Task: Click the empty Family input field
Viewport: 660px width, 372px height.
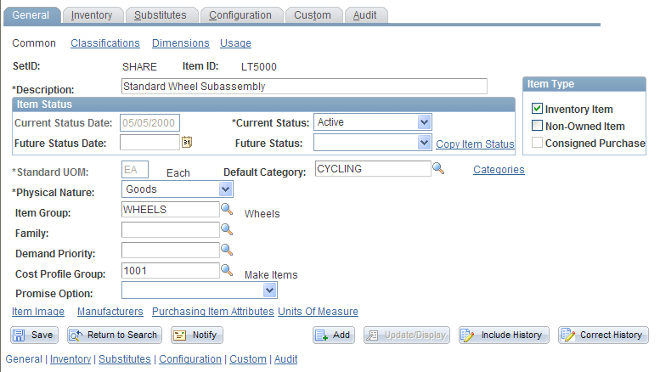Action: tap(171, 230)
